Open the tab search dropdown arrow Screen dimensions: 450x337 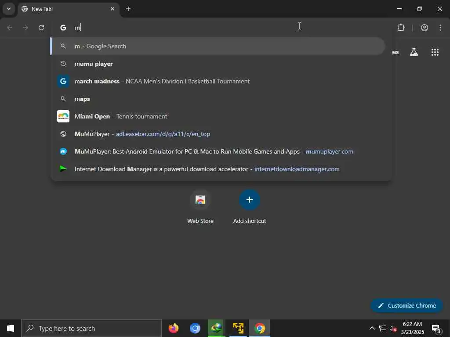click(x=9, y=9)
